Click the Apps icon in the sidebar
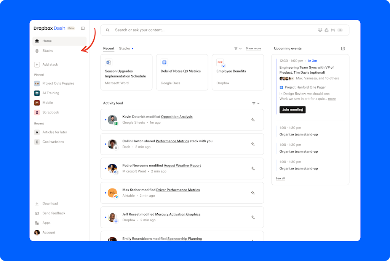 37,222
